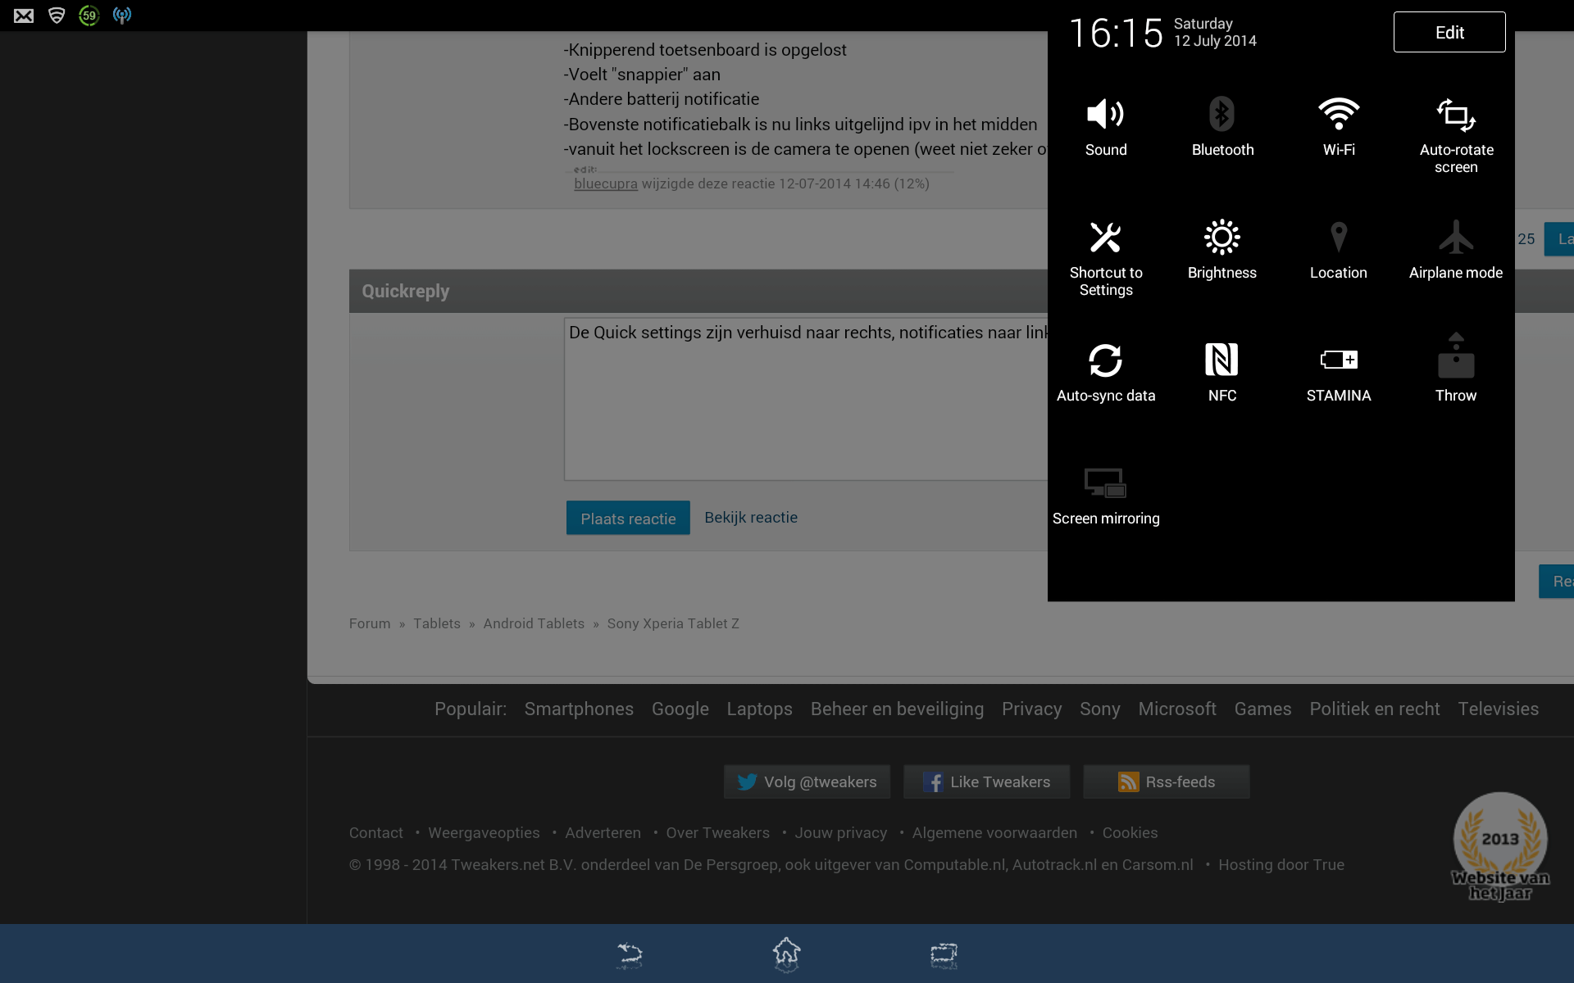Image resolution: width=1574 pixels, height=983 pixels.
Task: Enable the NFC quick setting
Action: coord(1221,371)
